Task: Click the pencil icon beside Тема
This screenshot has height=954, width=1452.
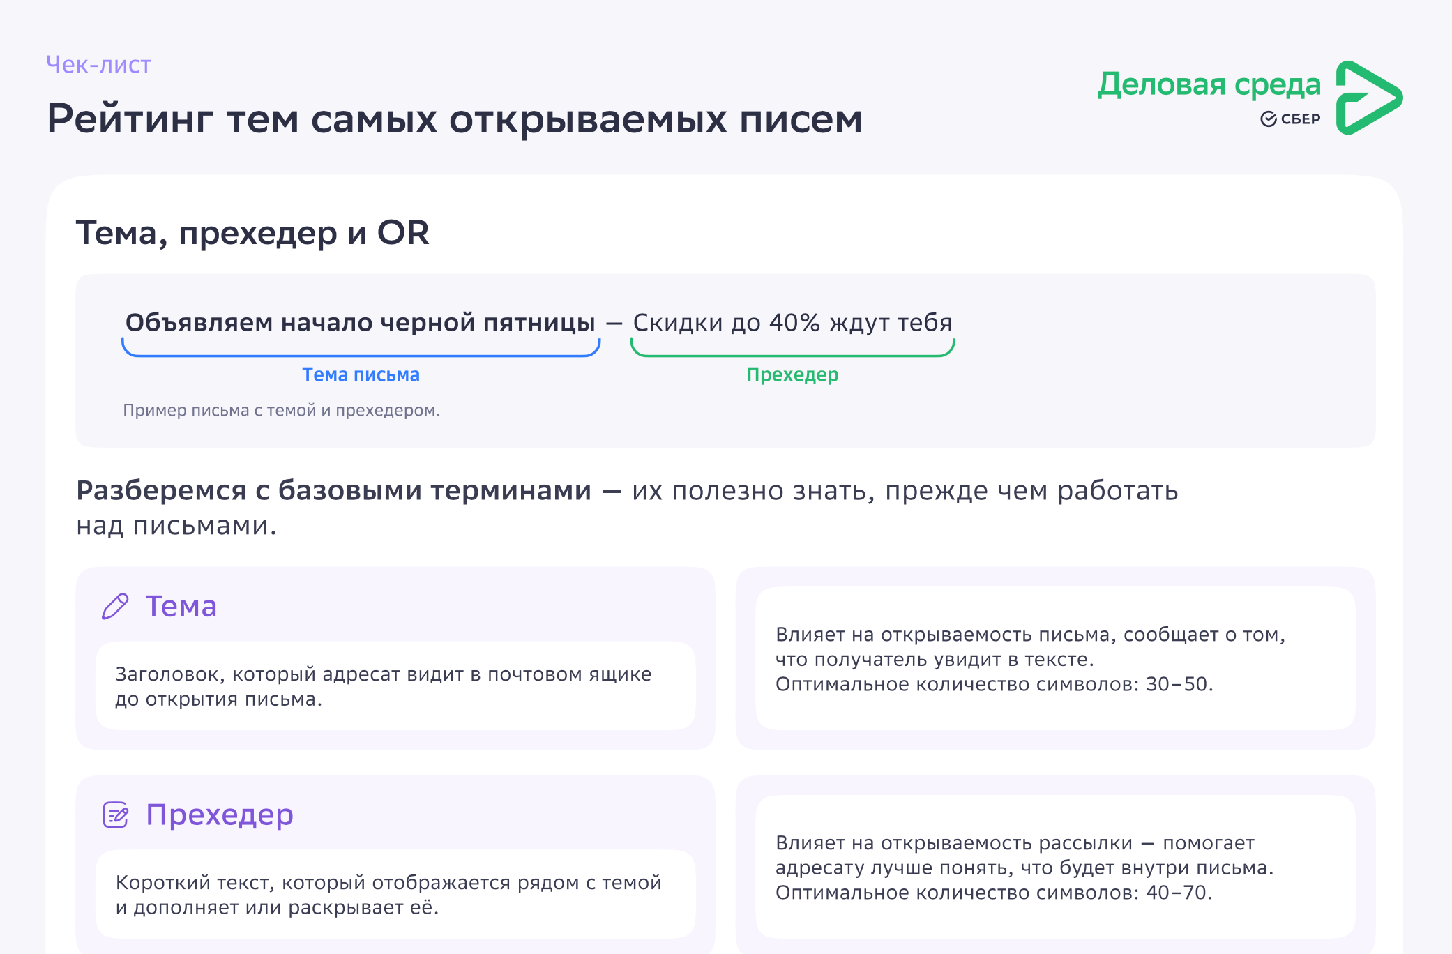Action: click(115, 606)
